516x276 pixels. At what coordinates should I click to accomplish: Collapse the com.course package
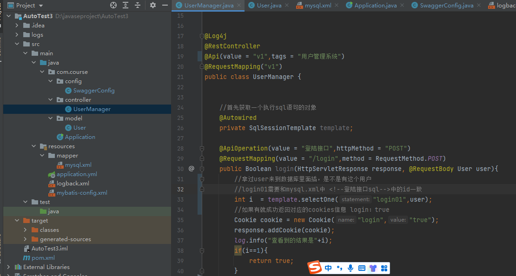tap(42, 72)
